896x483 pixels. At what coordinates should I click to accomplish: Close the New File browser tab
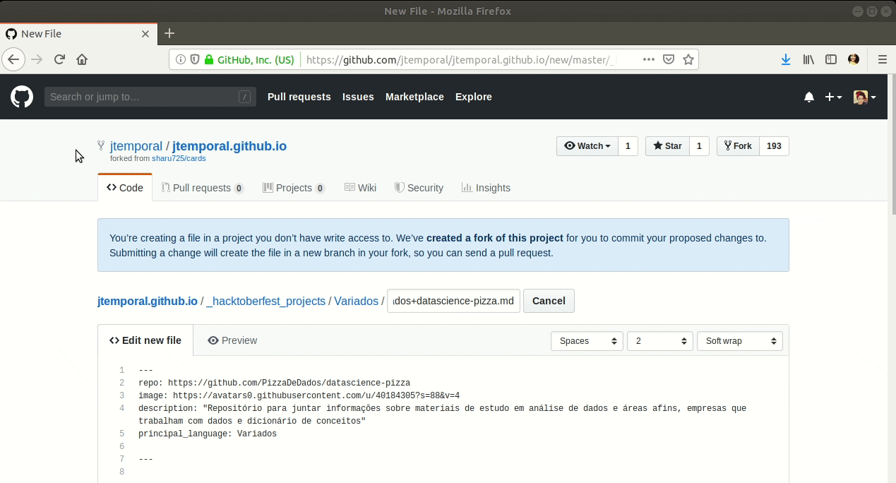click(145, 33)
